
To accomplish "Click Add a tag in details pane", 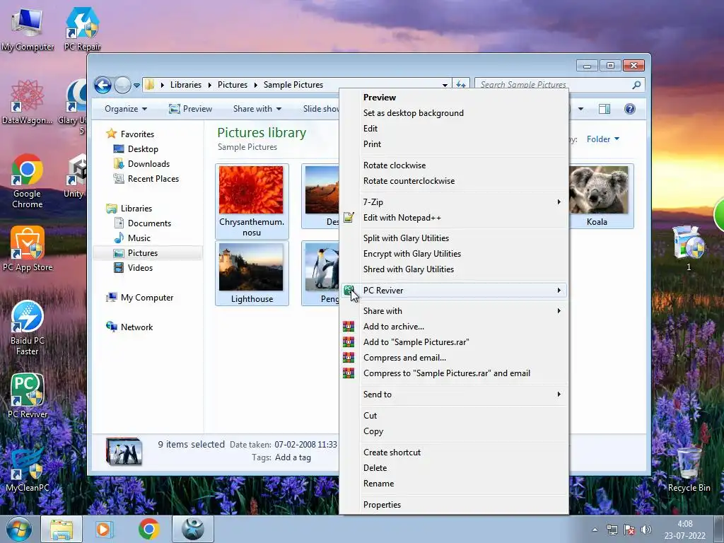I will (x=293, y=457).
